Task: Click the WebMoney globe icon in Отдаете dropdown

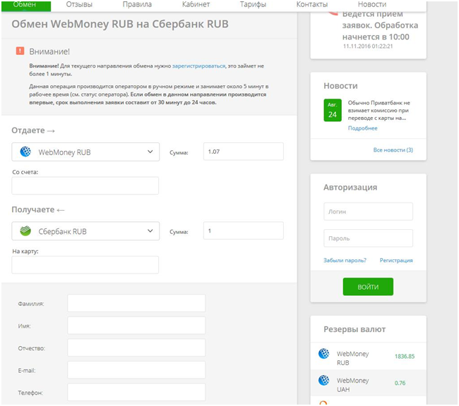Action: [25, 152]
